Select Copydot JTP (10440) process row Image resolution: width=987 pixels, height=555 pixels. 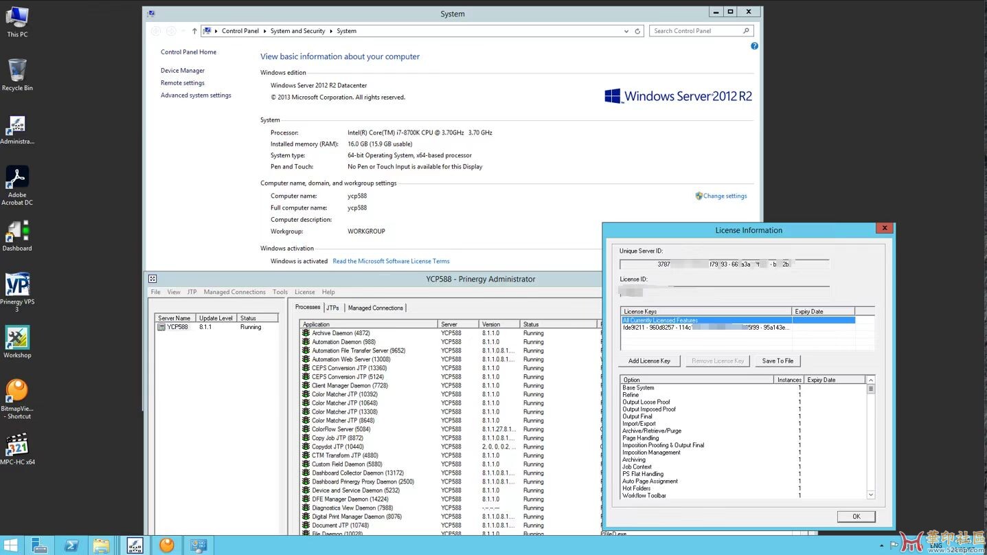(450, 446)
